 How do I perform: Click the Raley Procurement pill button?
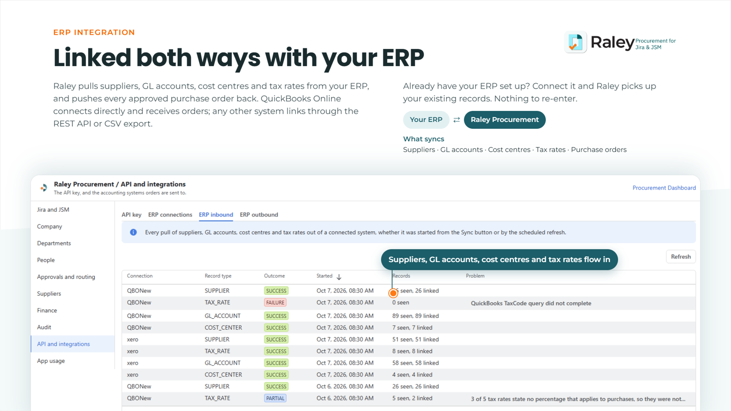505,120
